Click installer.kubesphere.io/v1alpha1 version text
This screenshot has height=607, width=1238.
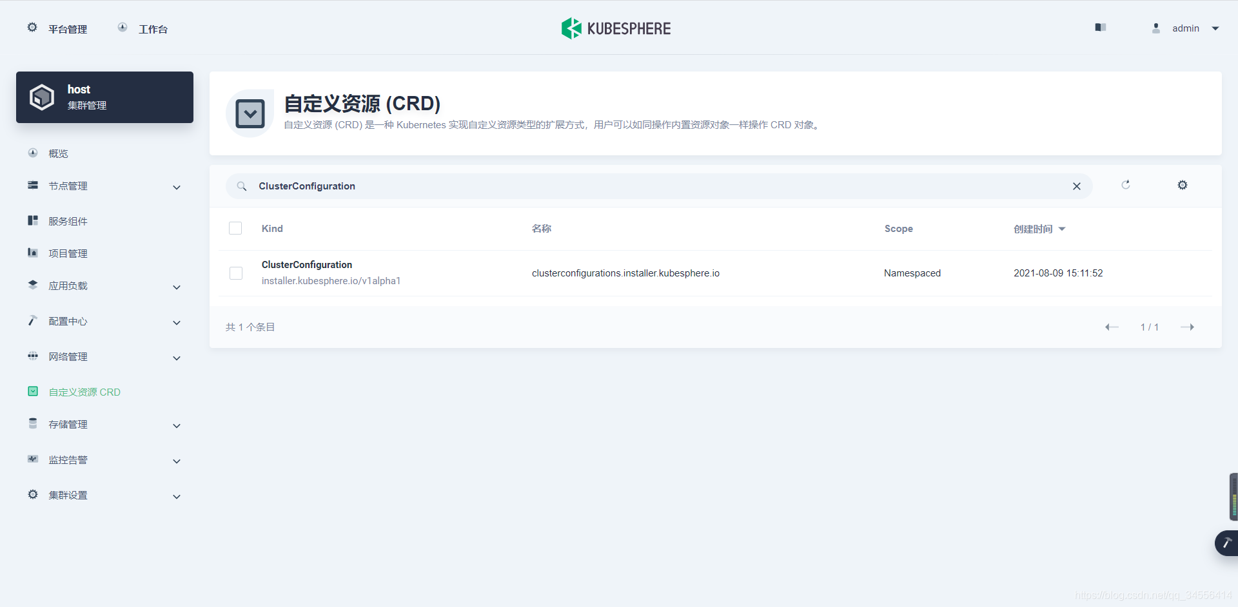(331, 281)
